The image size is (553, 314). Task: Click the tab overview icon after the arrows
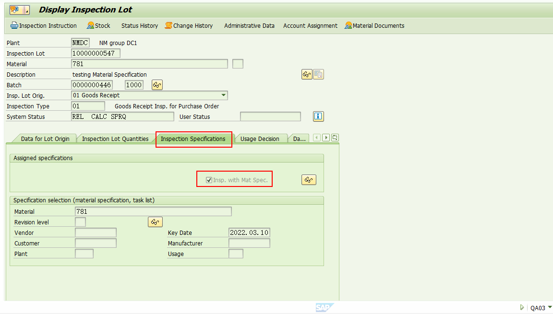[335, 137]
